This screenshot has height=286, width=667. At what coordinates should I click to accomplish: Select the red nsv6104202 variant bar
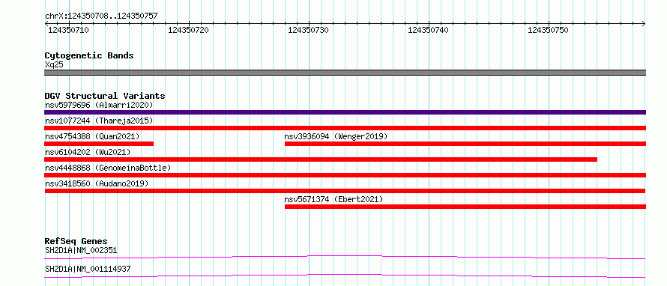[321, 159]
